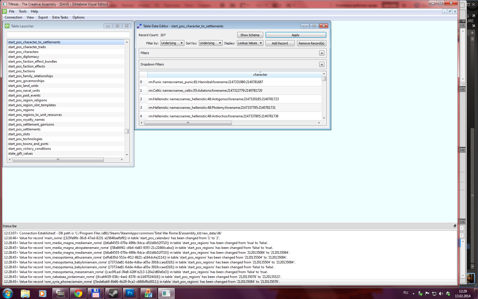Open the View menu
Viewport: 478px width, 299px height.
pyautogui.click(x=30, y=17)
